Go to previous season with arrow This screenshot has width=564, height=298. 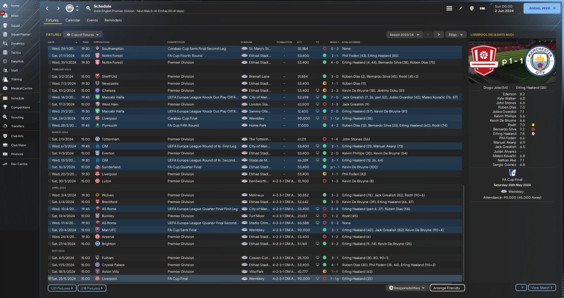[427, 34]
